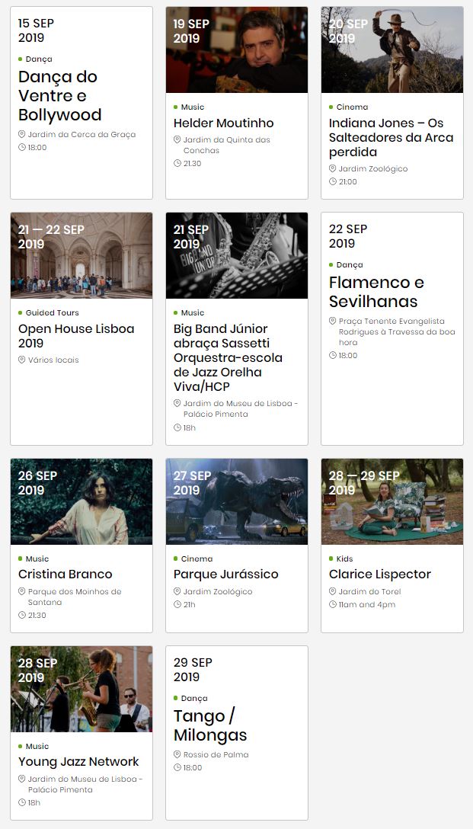Viewport: 473px width, 829px height.
Task: Click clock icon next to 21:00 in Indiana Jones card
Action: pos(332,181)
